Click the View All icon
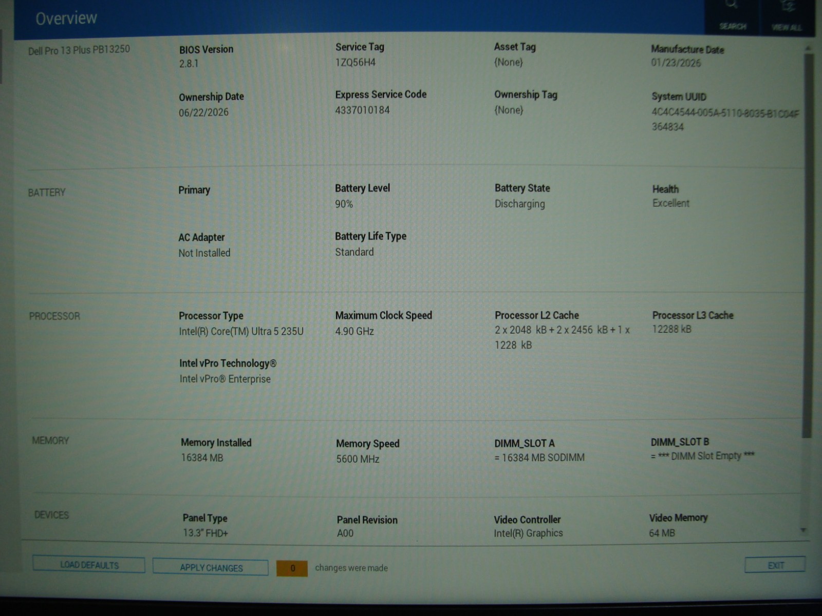Screen dimensions: 822x616 [787, 15]
